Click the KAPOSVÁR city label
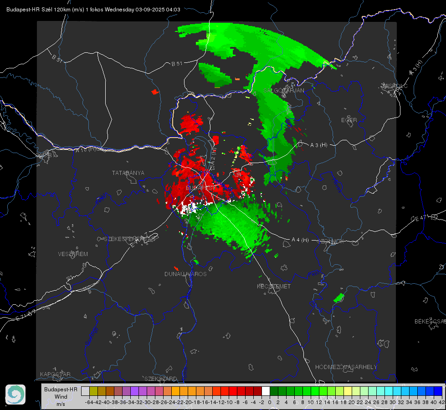446x410 pixels. [x=55, y=374]
